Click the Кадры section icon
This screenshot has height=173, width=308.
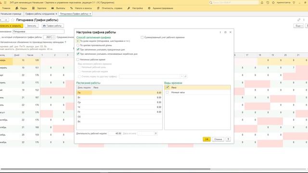(x=17, y=8)
